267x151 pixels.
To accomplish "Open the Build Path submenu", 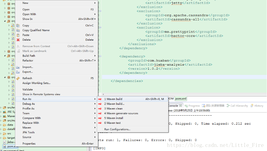I will [57, 56].
